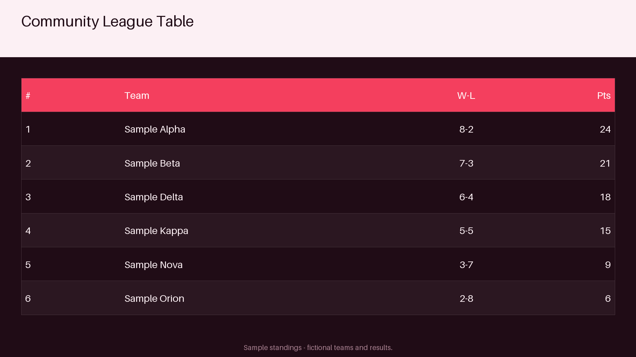Click the 24 points cell
This screenshot has width=636, height=357.
(x=605, y=129)
